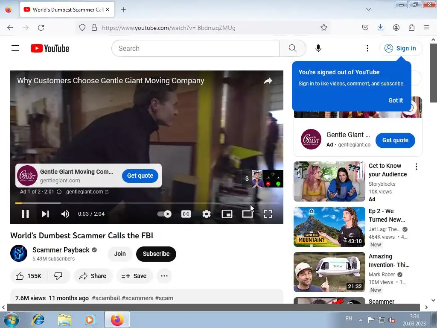
Task: Show hidden tray icons arrow
Action: [x=361, y=319]
